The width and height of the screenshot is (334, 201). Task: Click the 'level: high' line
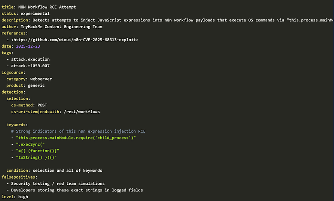15,197
